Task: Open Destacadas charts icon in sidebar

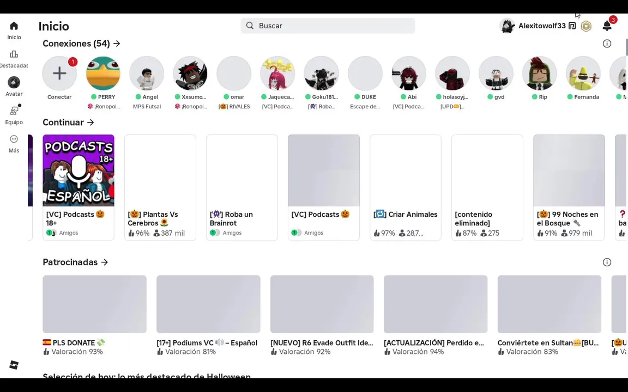Action: pyautogui.click(x=14, y=54)
